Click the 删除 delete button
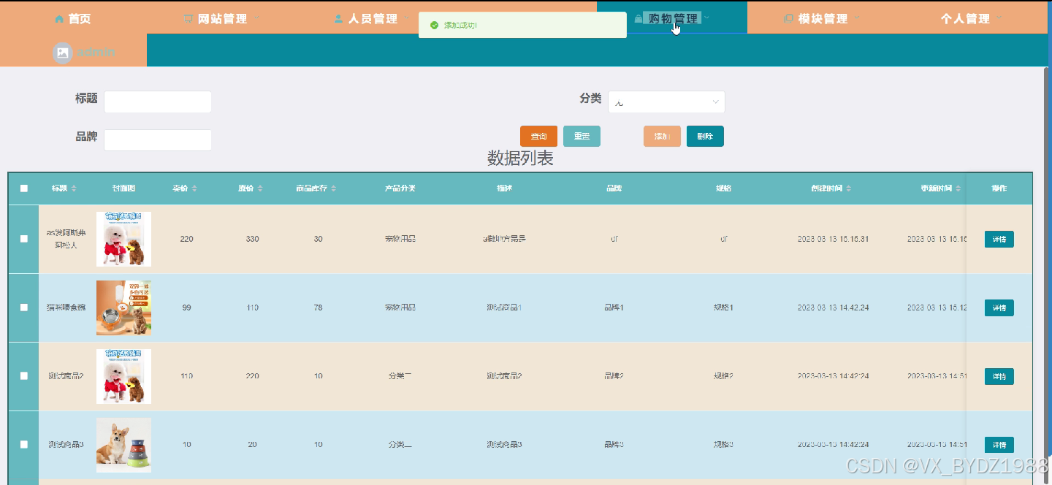This screenshot has width=1052, height=485. 705,137
